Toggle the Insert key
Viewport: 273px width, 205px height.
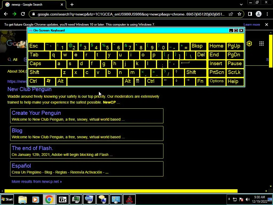point(217,64)
